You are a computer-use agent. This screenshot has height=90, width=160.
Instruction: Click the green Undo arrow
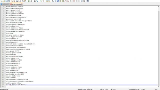[x=29, y=1]
